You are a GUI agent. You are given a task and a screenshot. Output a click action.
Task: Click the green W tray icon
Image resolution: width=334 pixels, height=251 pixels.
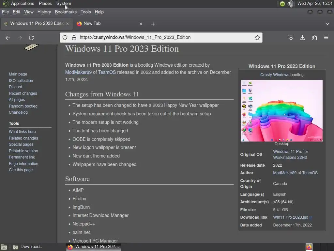coord(282,4)
